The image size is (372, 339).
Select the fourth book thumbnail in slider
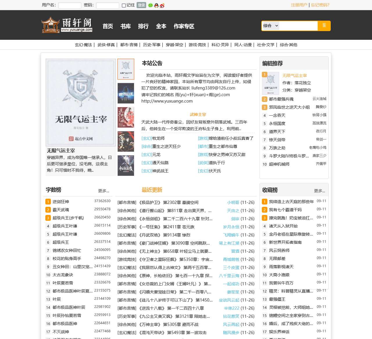click(126, 141)
